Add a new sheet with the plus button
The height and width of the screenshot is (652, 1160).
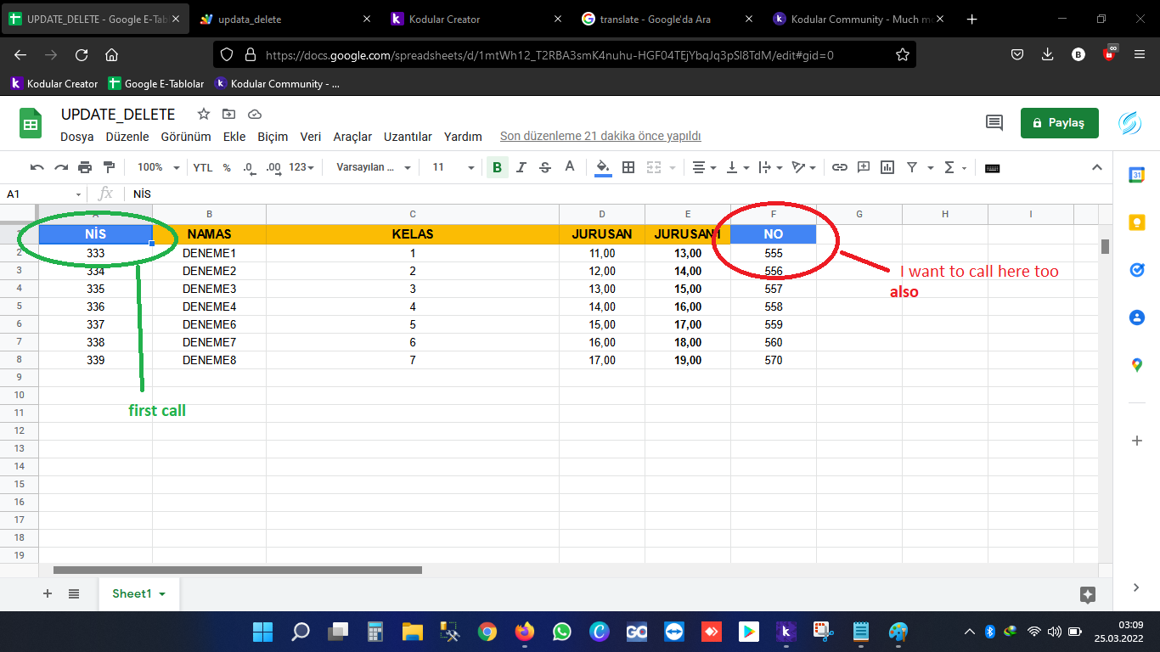point(48,593)
